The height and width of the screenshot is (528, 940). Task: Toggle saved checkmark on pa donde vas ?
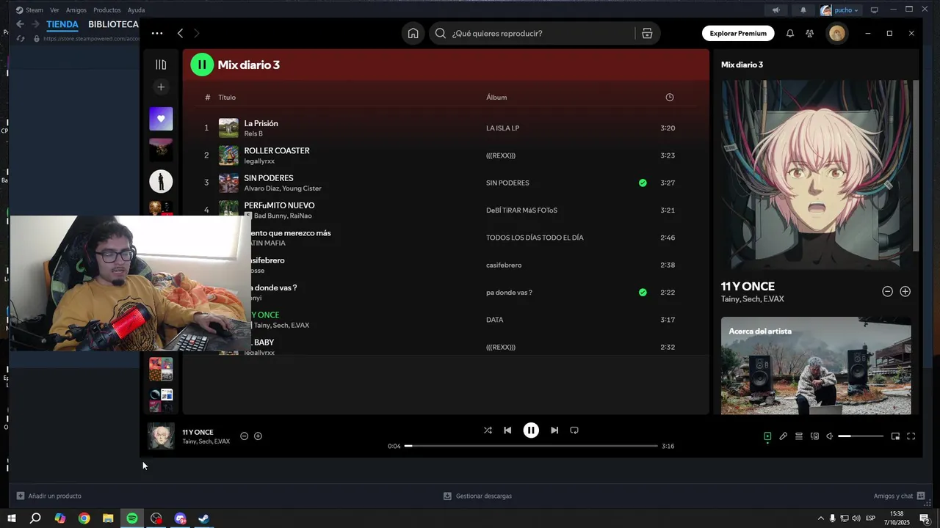click(643, 292)
